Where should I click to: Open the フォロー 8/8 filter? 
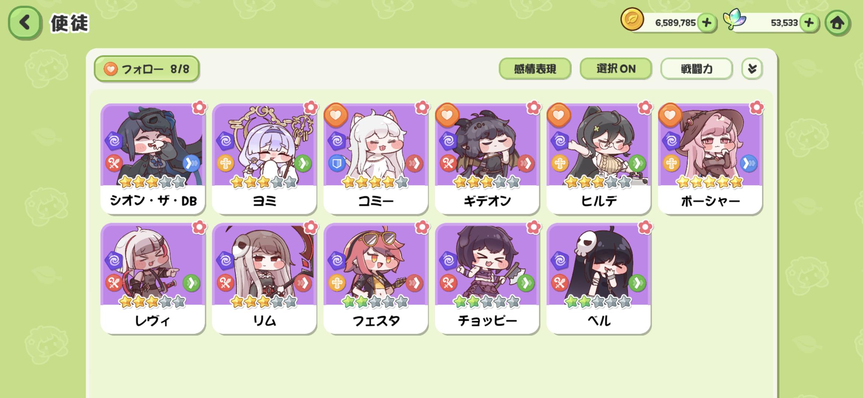pyautogui.click(x=147, y=69)
